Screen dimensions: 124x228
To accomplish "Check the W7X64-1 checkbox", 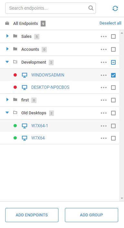I will tap(113, 126).
